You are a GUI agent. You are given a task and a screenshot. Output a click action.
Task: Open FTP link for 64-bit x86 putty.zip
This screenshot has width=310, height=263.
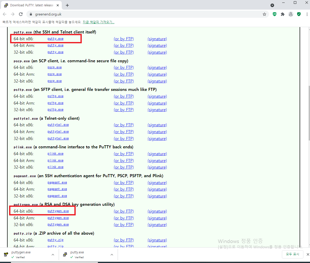[124, 240]
